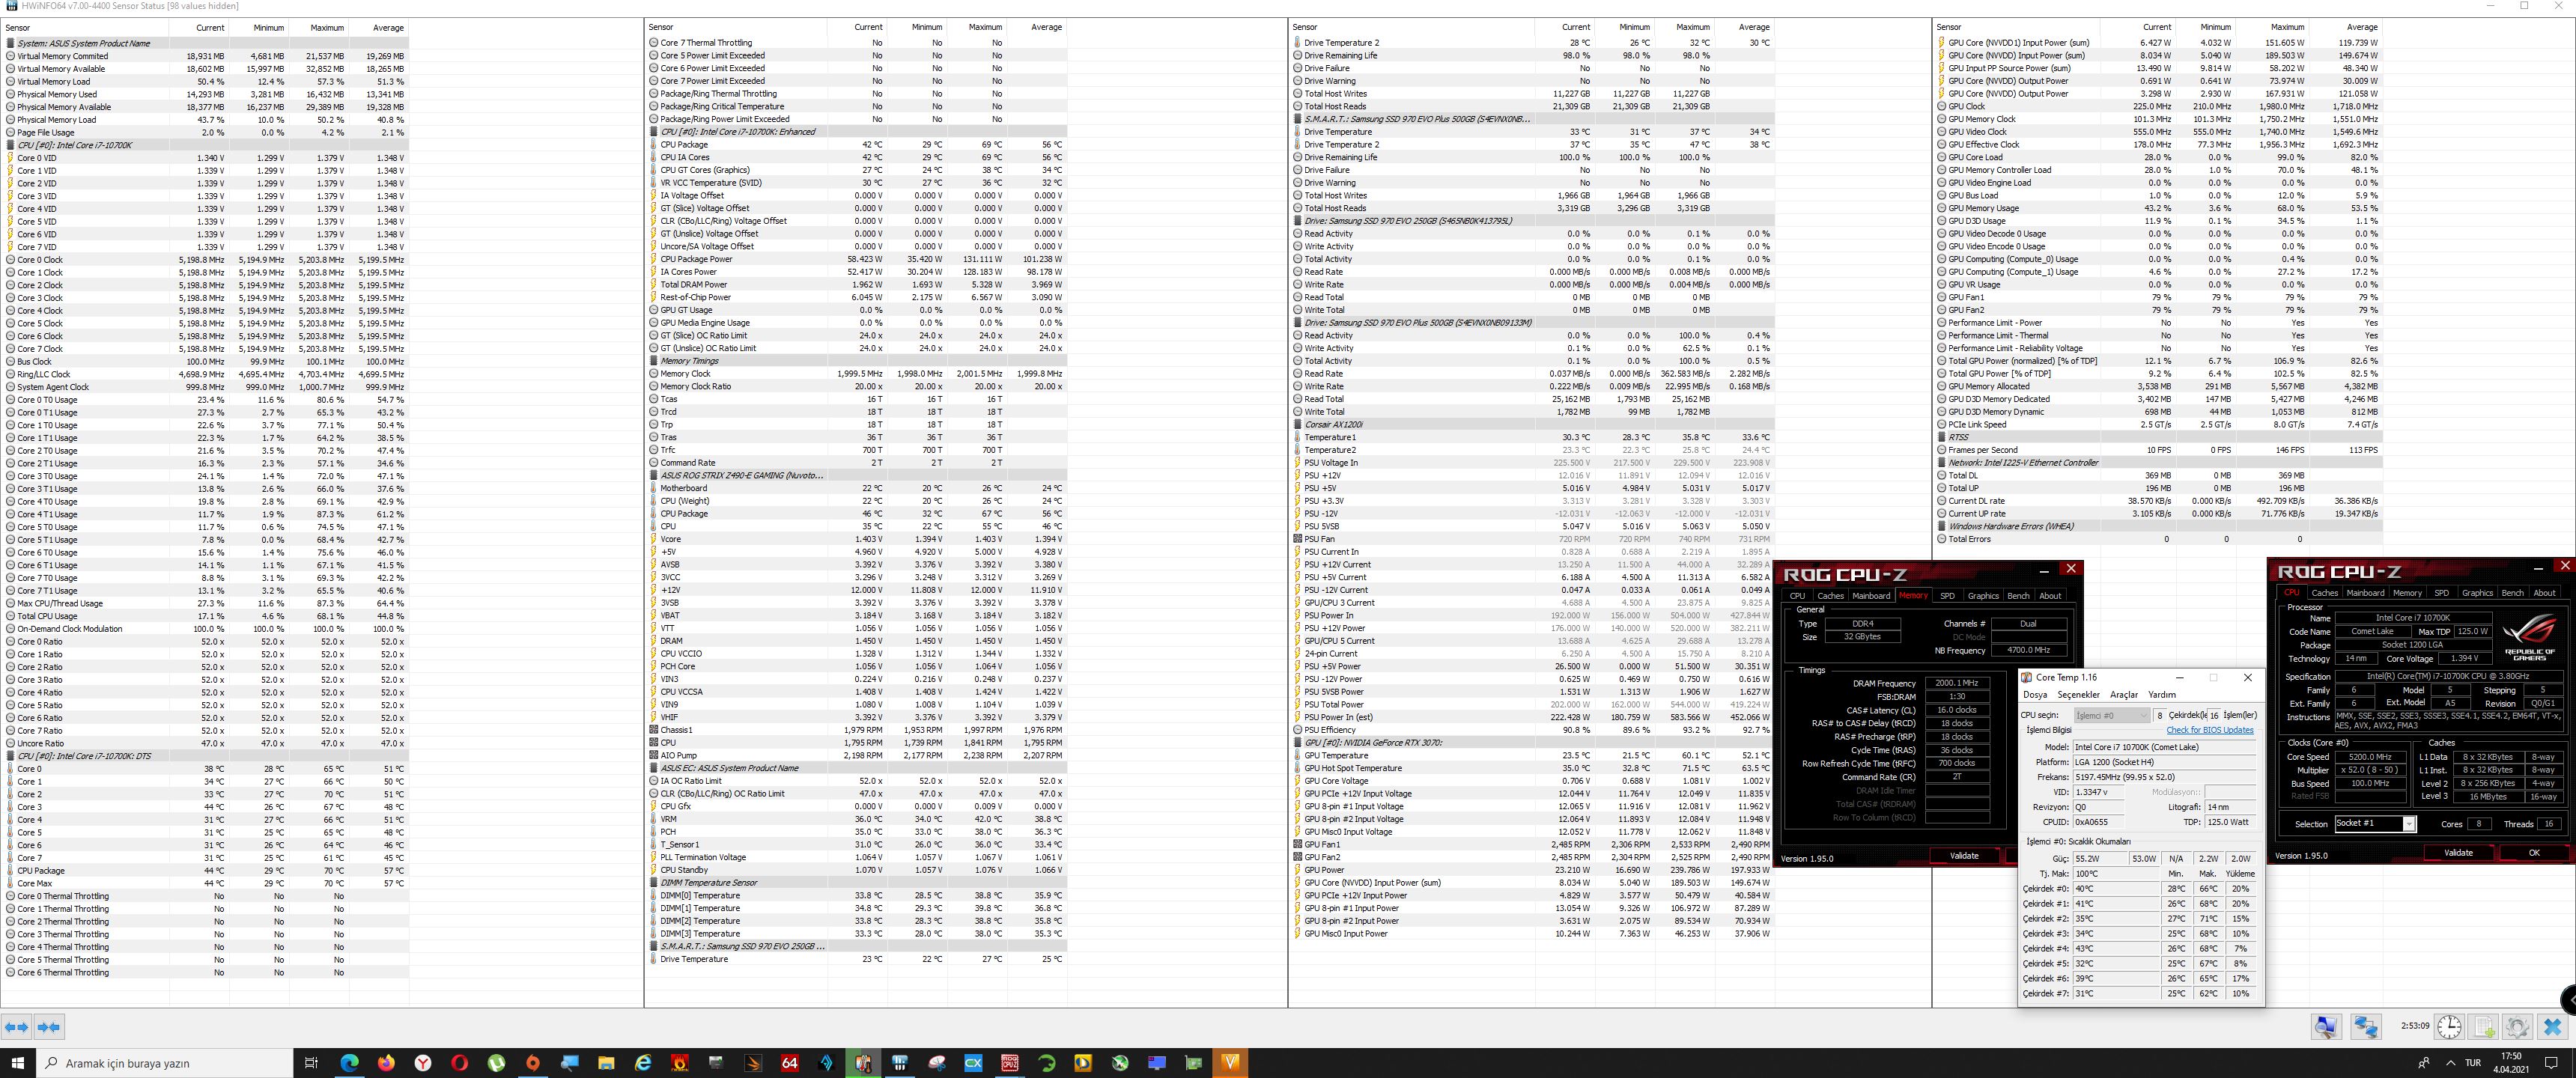Open HWiNFO summary magnifier monitor icon

[2326, 1027]
